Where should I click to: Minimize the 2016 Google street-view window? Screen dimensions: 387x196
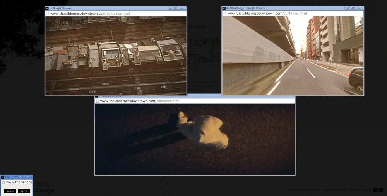347,8
